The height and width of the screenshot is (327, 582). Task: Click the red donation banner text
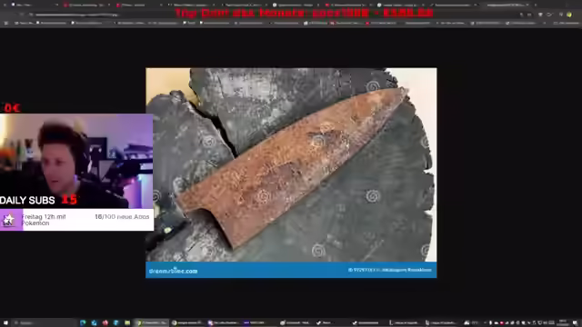(304, 13)
